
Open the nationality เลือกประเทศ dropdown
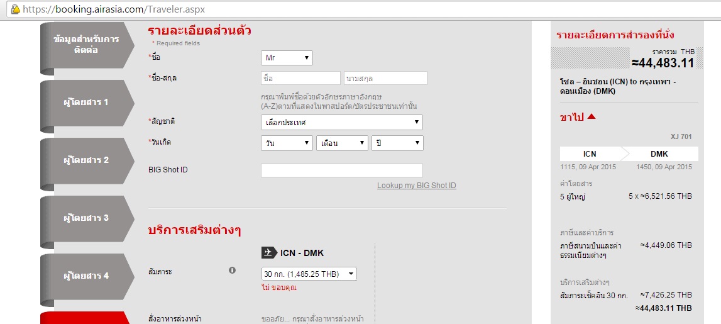[342, 123]
